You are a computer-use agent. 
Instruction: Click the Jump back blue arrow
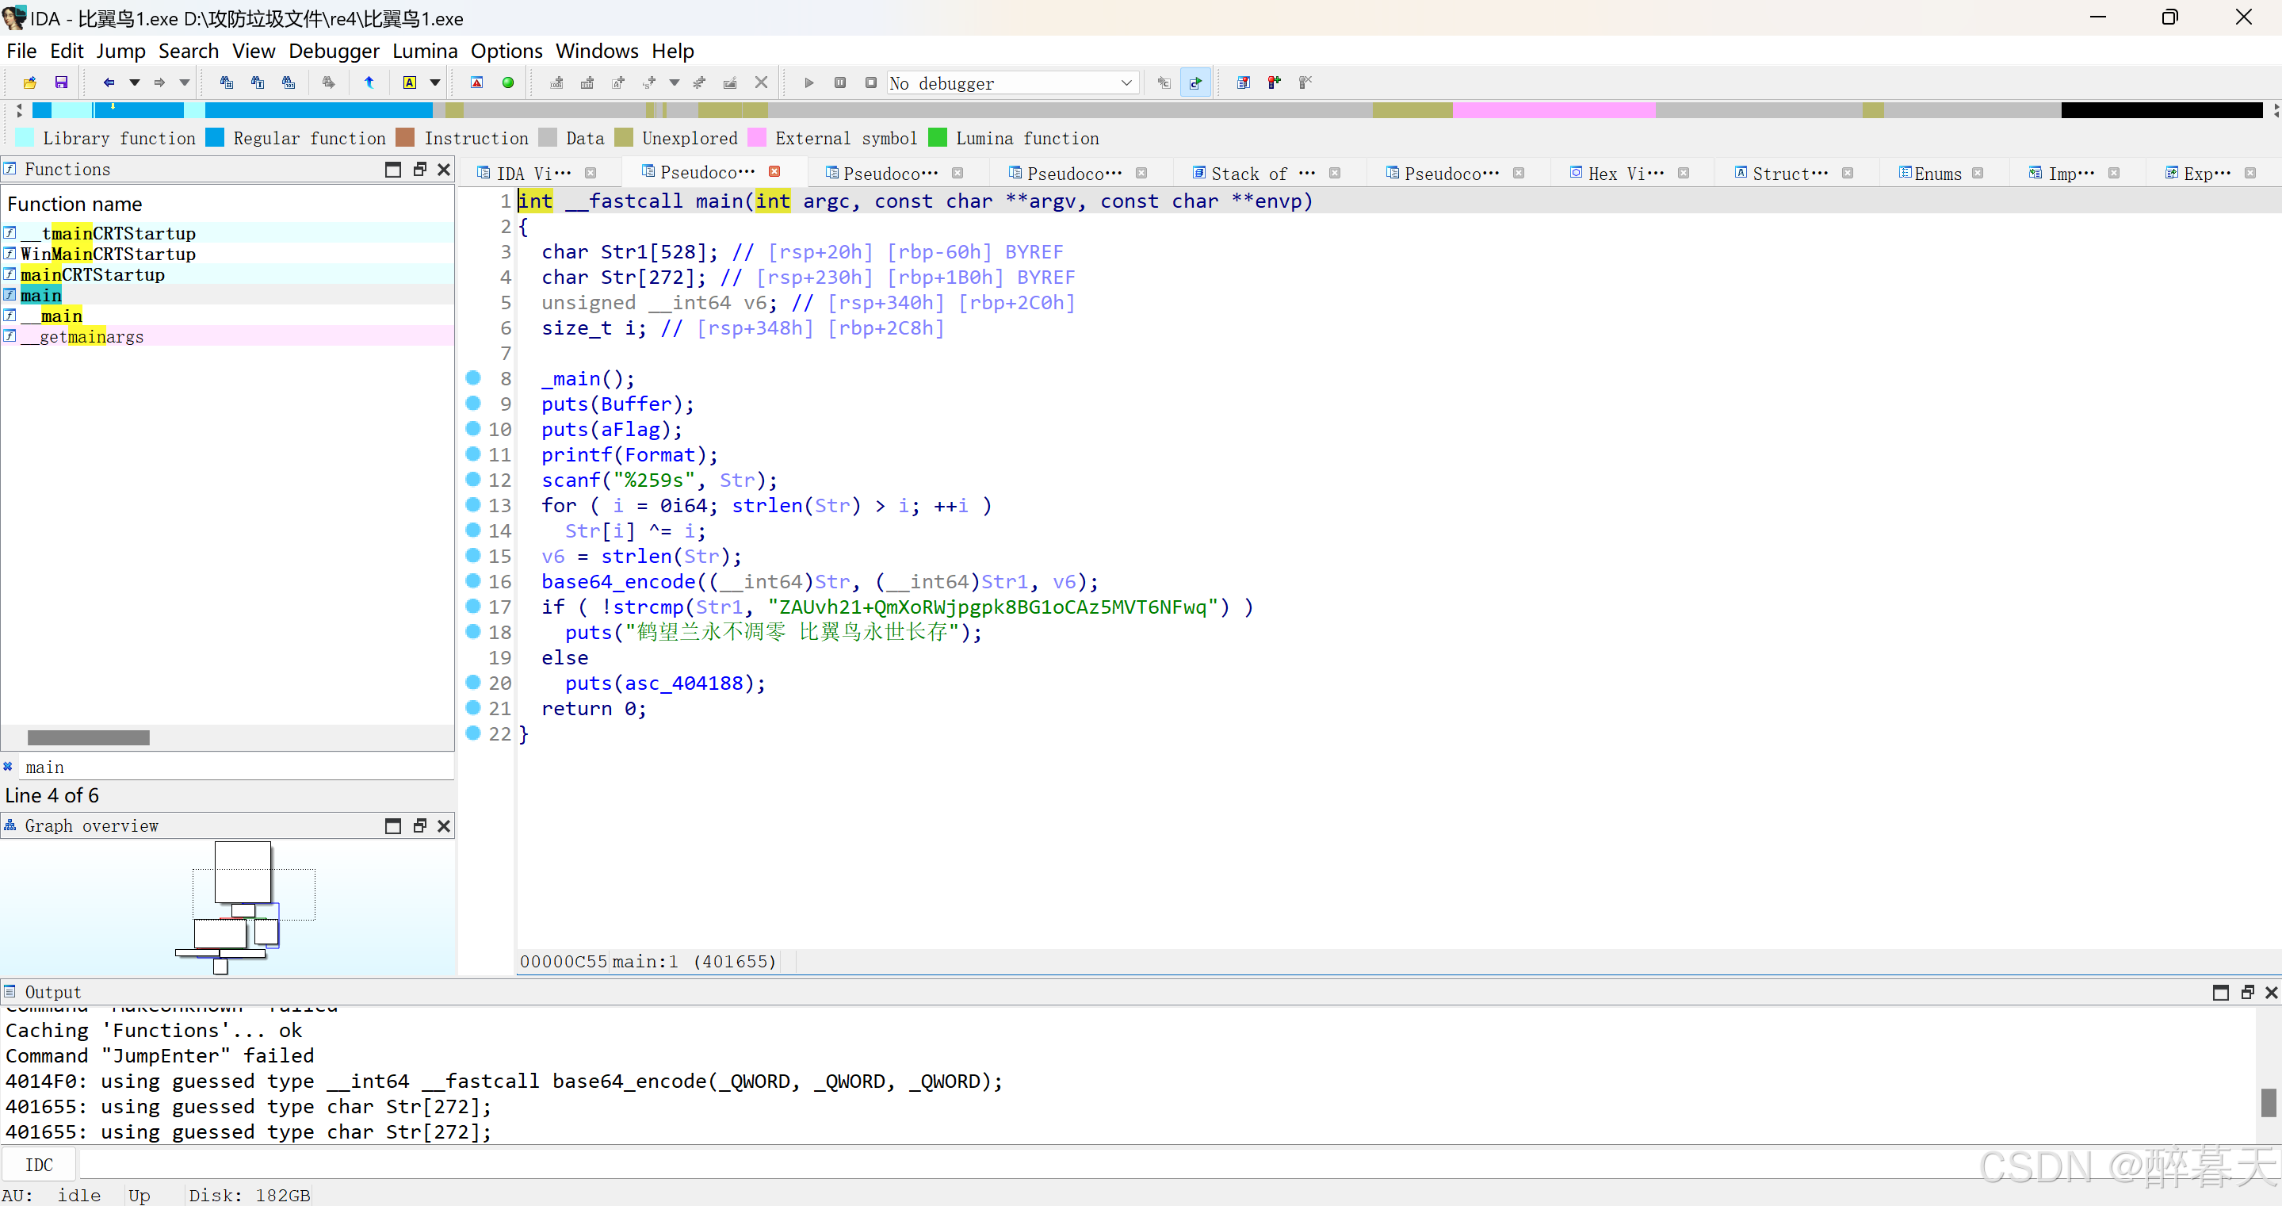[x=108, y=82]
